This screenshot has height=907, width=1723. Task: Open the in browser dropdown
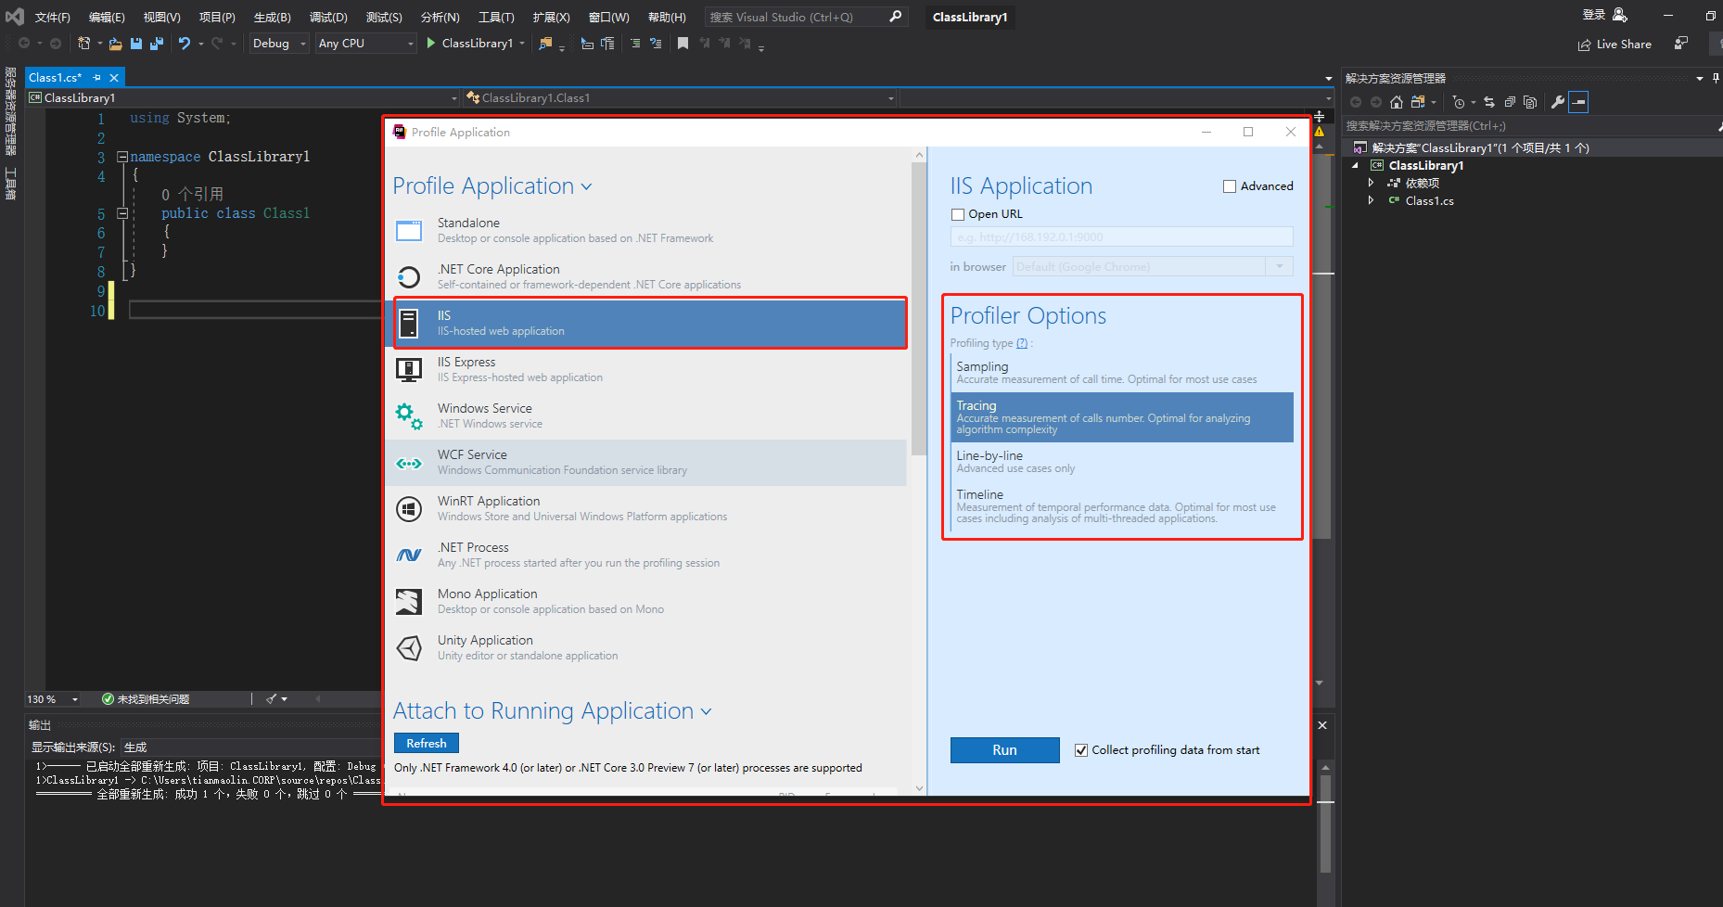point(1153,267)
